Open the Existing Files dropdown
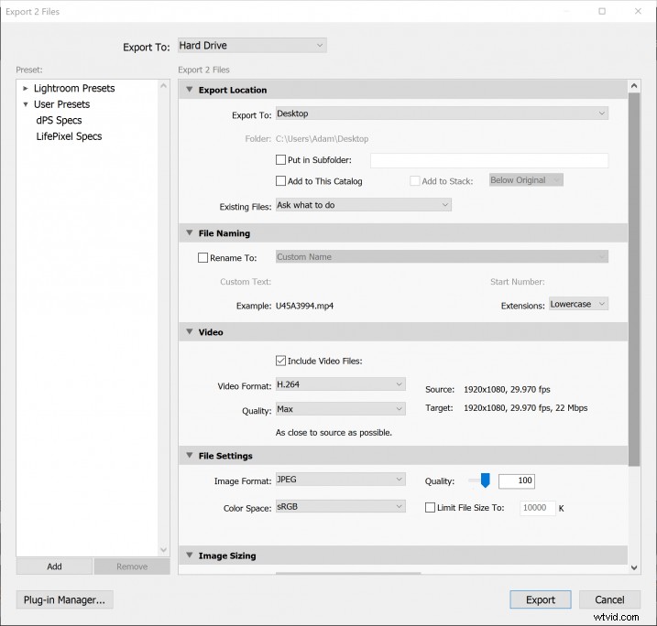Viewport: 657px width, 626px height. [363, 206]
